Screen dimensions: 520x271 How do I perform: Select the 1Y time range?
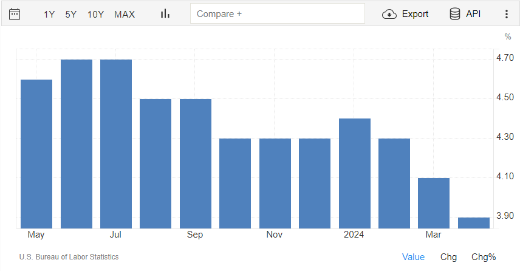49,14
